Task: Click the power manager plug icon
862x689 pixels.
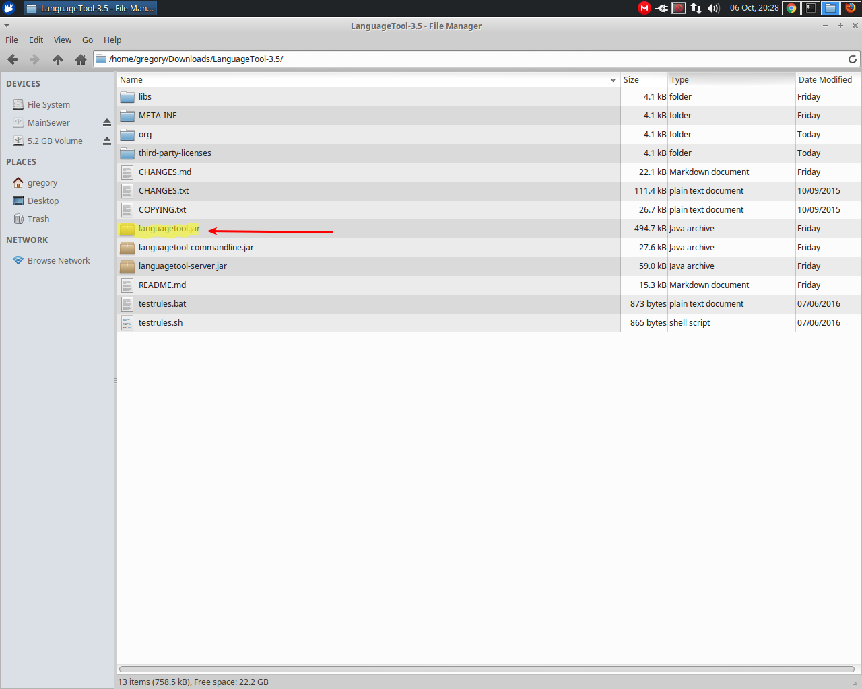Action: click(662, 8)
